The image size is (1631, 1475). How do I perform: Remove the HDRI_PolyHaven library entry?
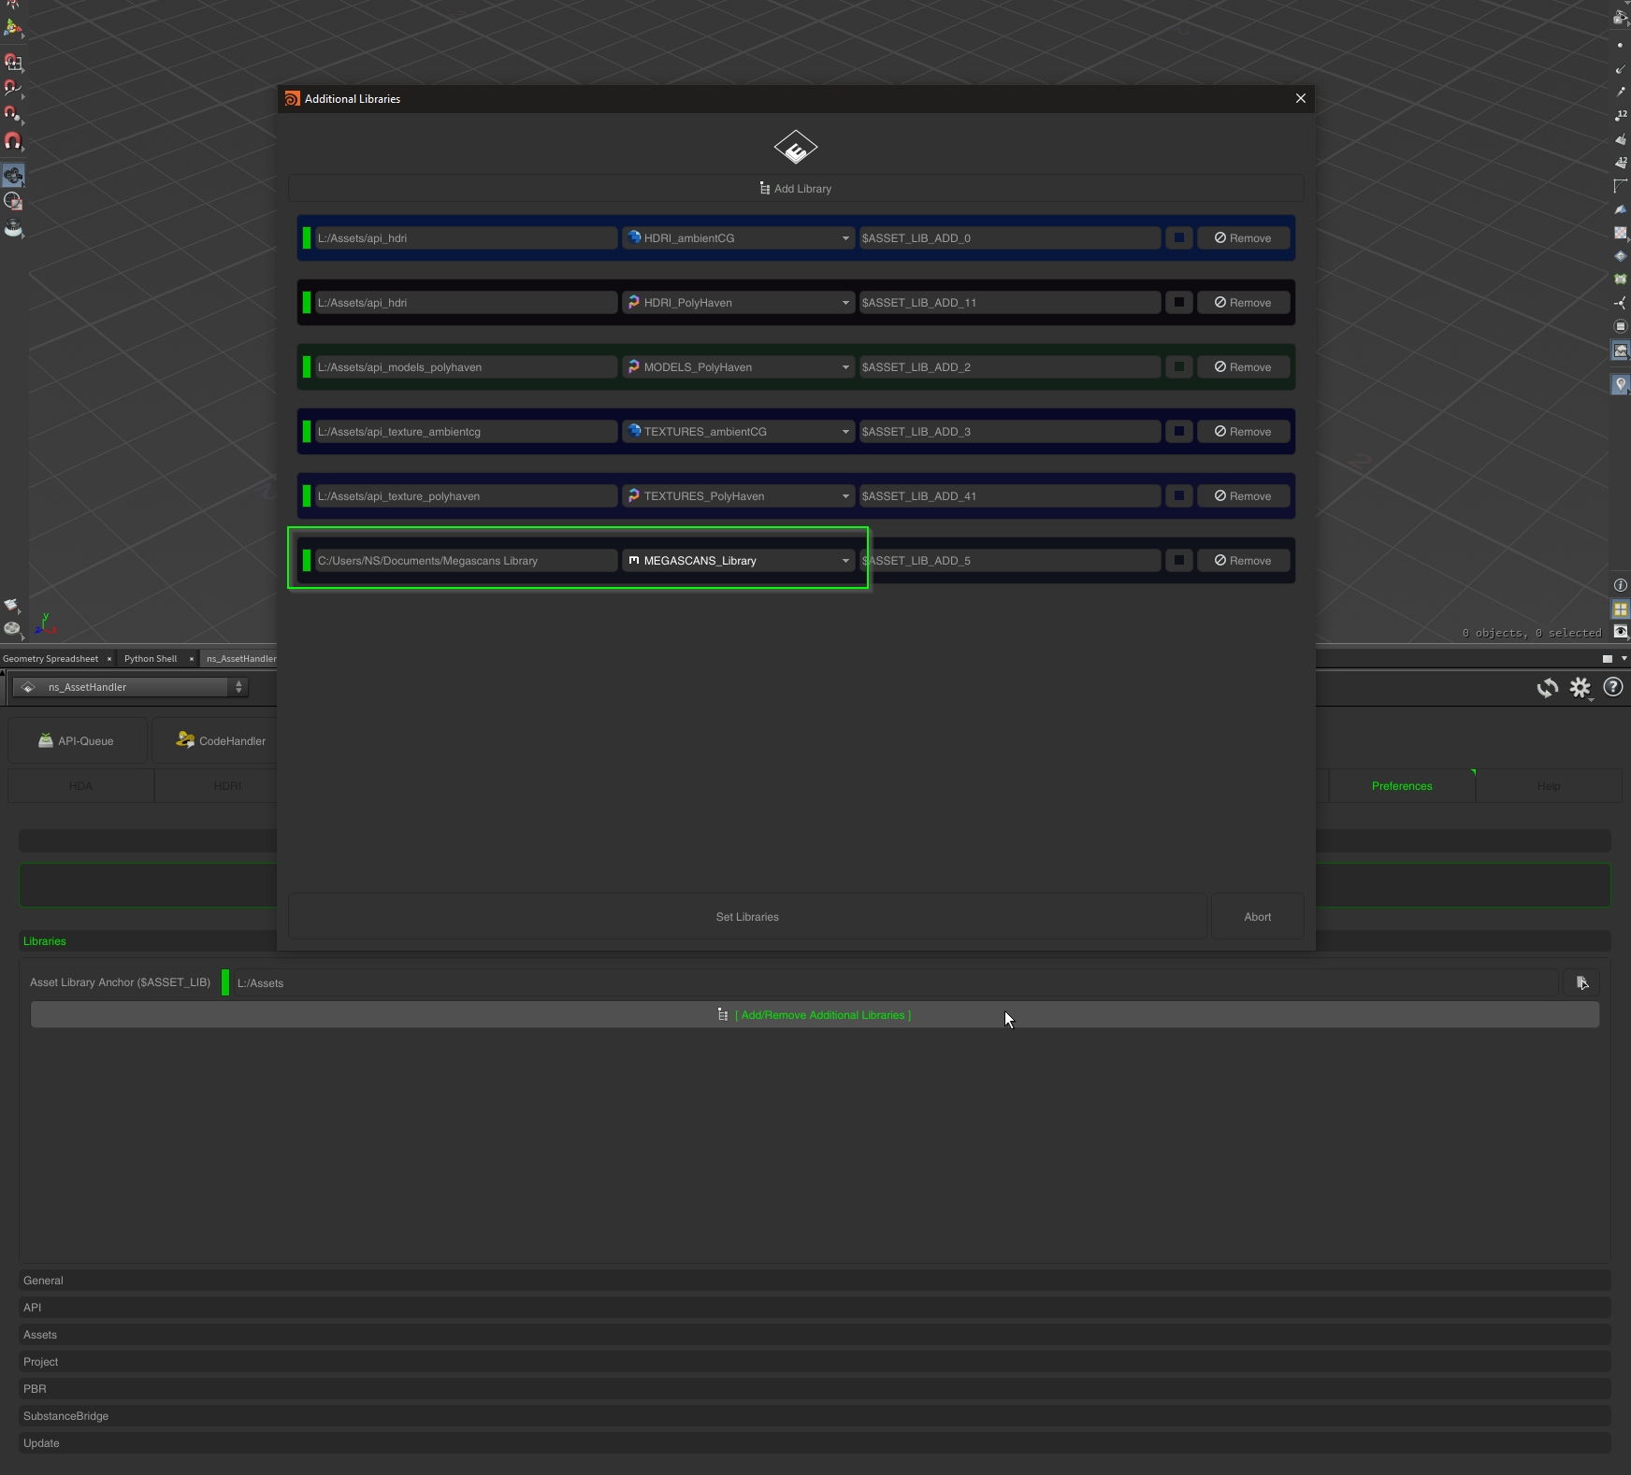pos(1243,303)
